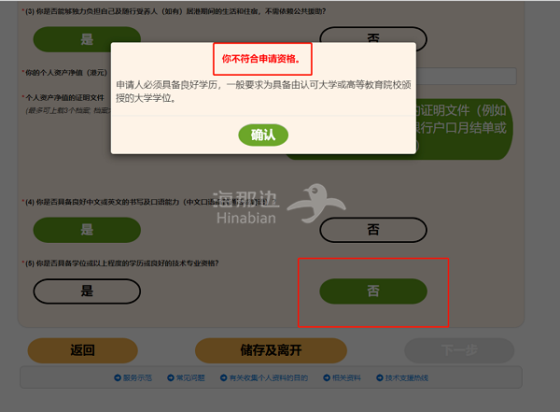Click the 确认 button in the dialog
The height and width of the screenshot is (412, 560).
tap(263, 135)
